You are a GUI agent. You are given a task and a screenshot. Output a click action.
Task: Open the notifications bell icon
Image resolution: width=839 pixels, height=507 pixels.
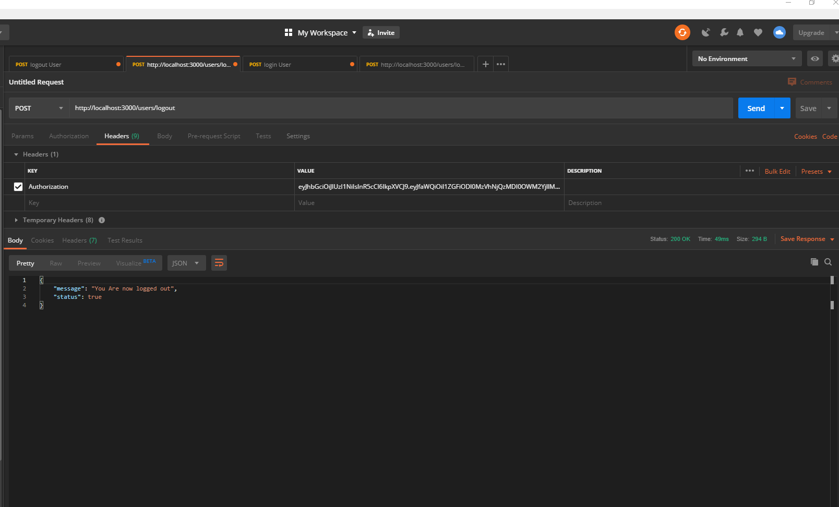740,32
